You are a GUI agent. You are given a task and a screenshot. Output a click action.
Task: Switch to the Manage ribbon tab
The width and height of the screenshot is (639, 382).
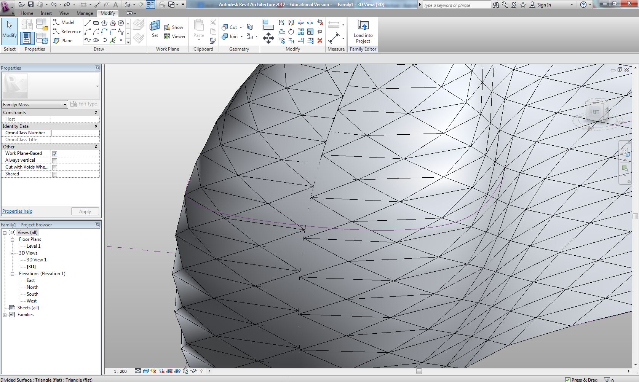pyautogui.click(x=85, y=13)
